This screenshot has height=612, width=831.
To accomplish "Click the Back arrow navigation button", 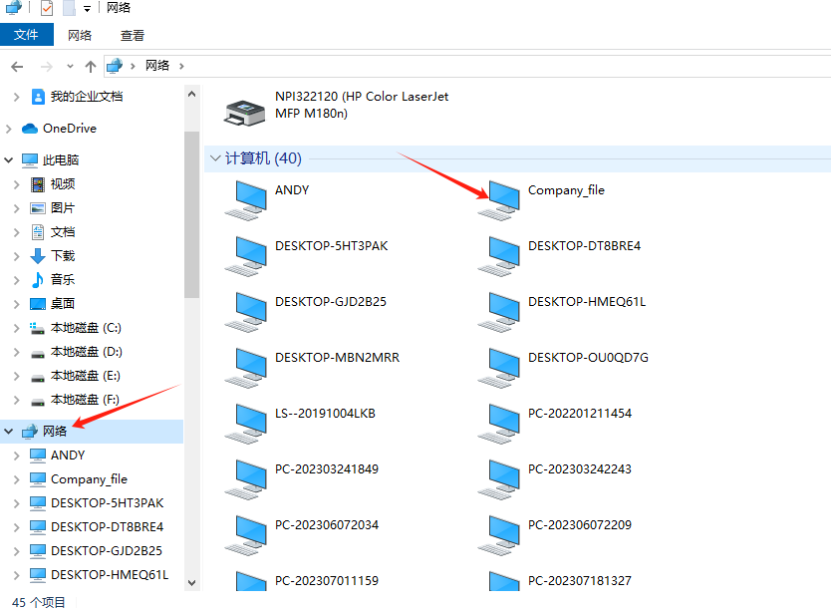I will coord(17,66).
